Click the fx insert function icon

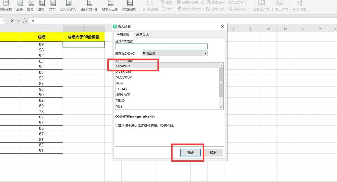[x=25, y=21]
